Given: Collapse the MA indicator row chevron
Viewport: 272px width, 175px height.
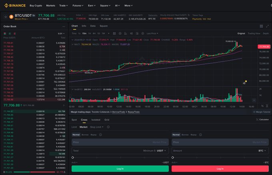Looking at the screenshot, I should 72,44.
